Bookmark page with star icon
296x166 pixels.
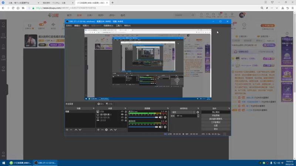23,8
